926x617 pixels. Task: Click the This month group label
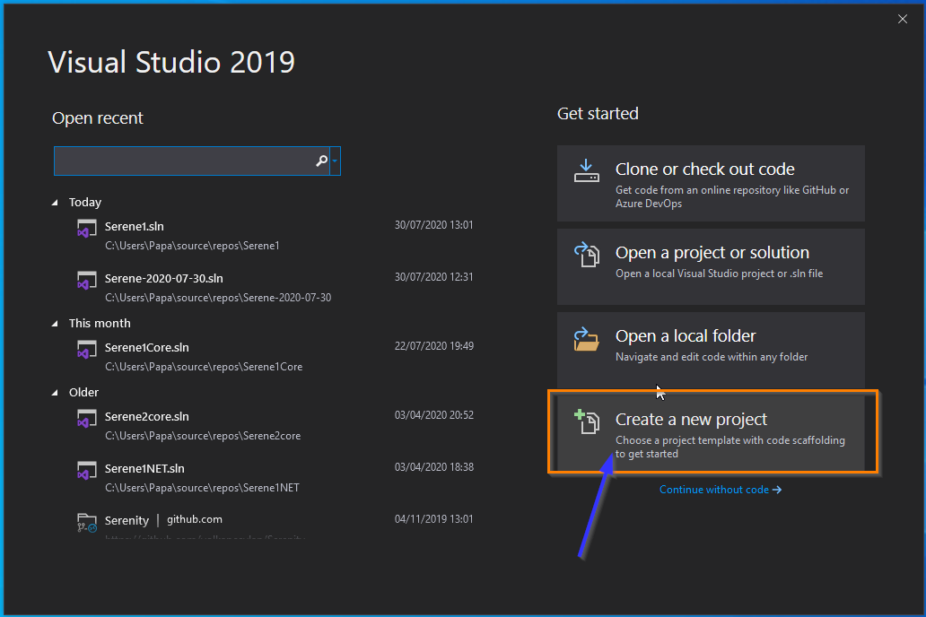pos(100,324)
